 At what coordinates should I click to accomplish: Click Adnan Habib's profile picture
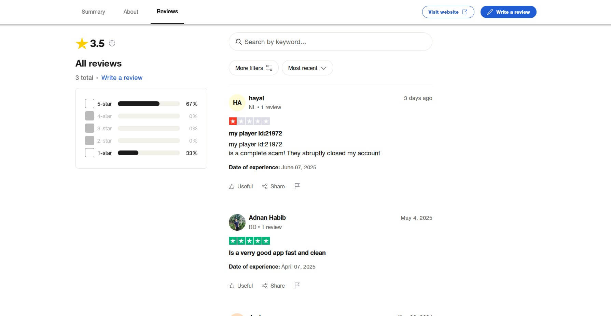pos(237,222)
